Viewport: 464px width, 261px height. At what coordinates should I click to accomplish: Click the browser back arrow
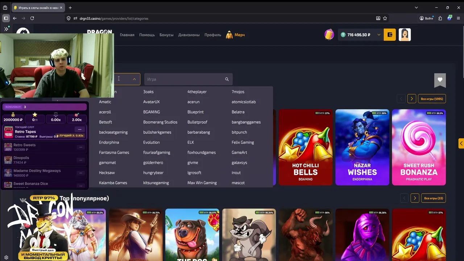(14, 18)
